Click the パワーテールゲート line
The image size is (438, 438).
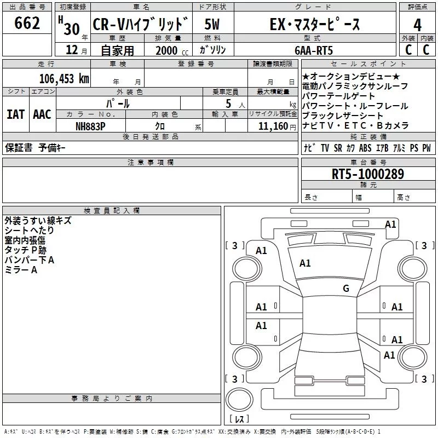[x=338, y=96]
